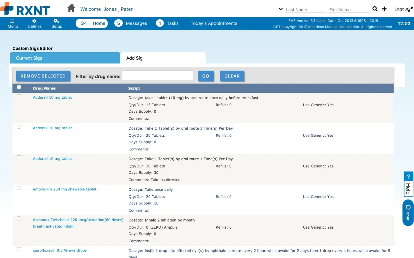Viewport: 414px width, 258px height.
Task: Open the Chat window
Action: (x=408, y=212)
